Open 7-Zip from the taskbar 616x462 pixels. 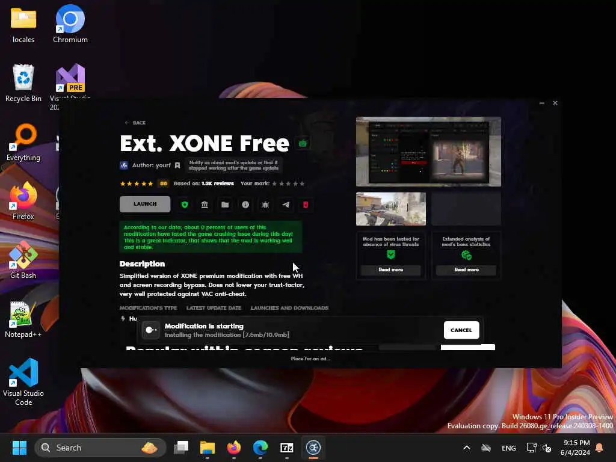click(287, 448)
